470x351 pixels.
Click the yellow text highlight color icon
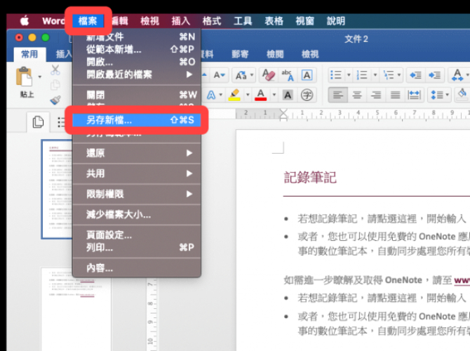click(234, 95)
